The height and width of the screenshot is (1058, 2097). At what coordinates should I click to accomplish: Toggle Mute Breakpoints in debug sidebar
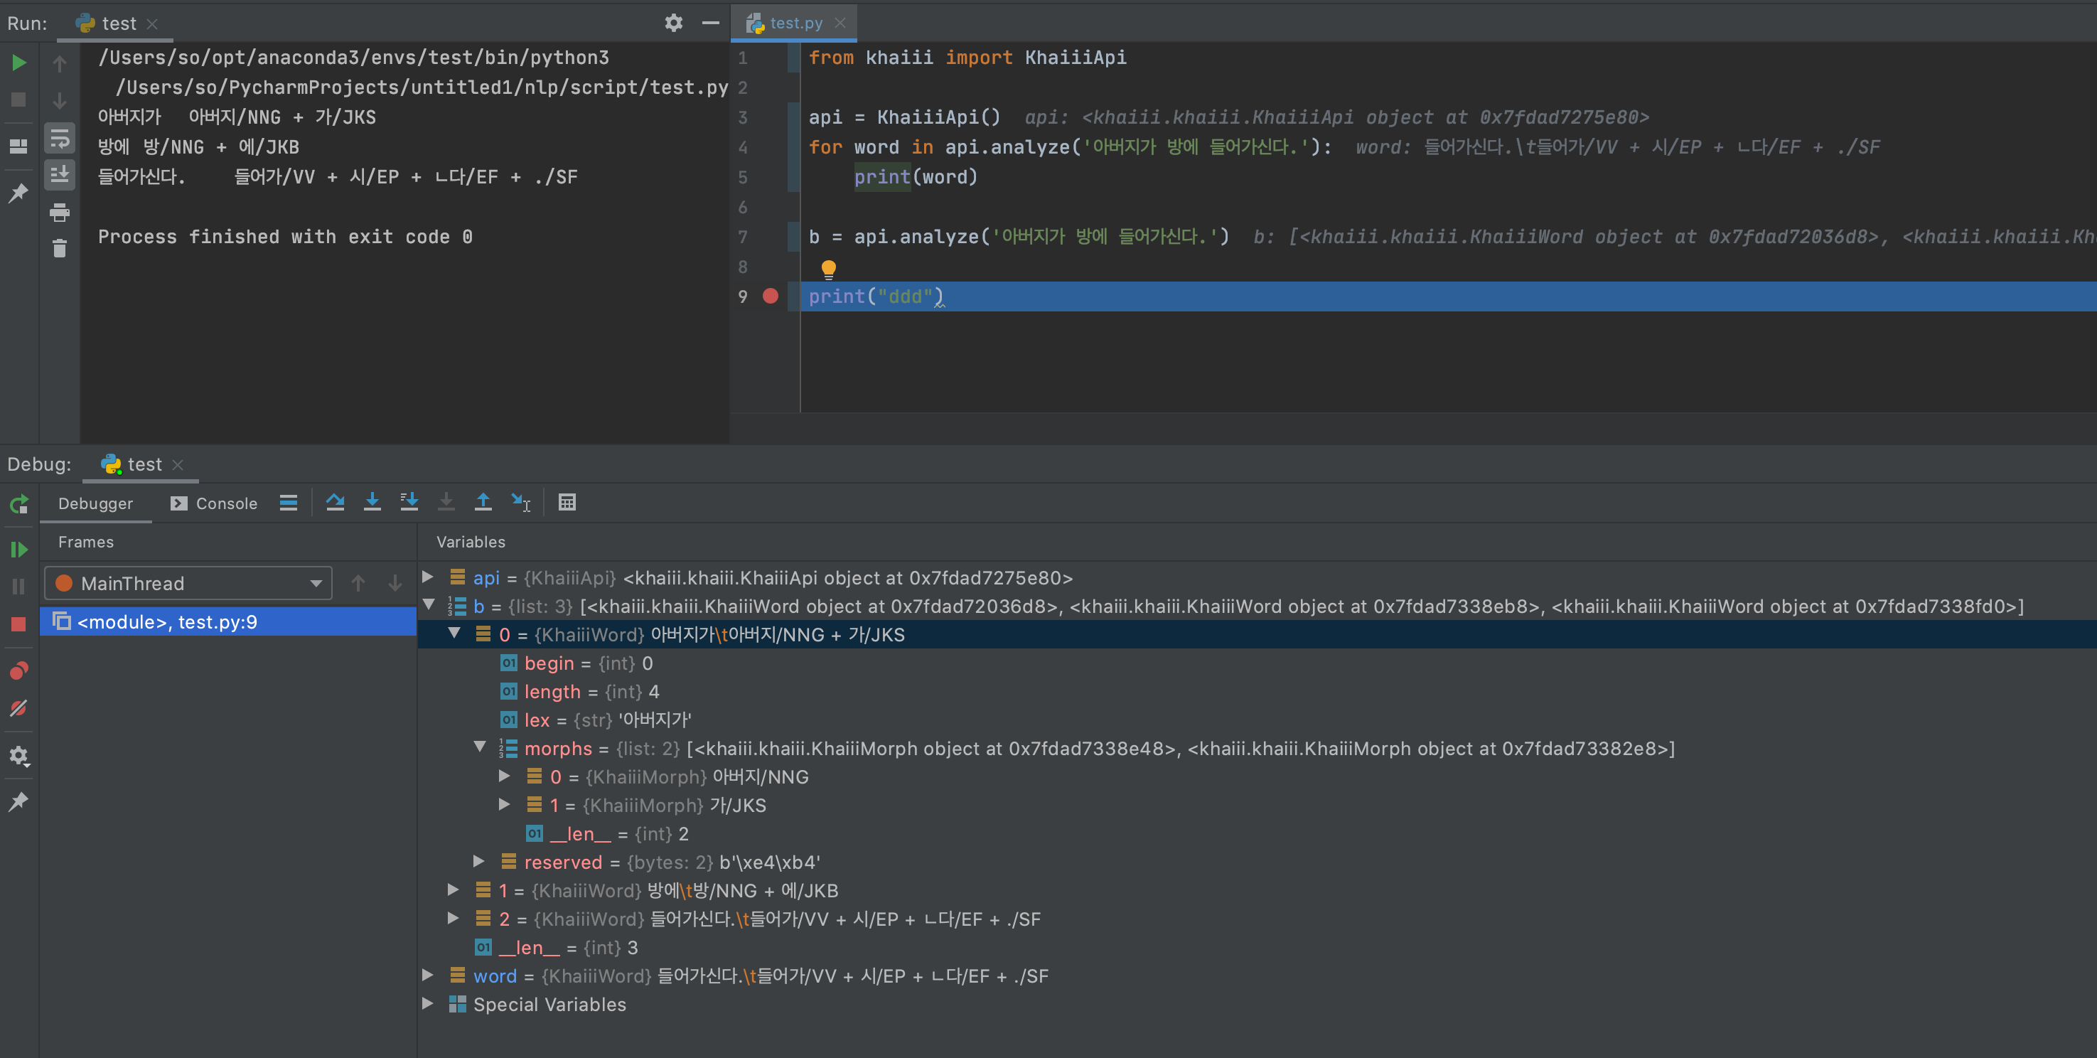coord(18,707)
